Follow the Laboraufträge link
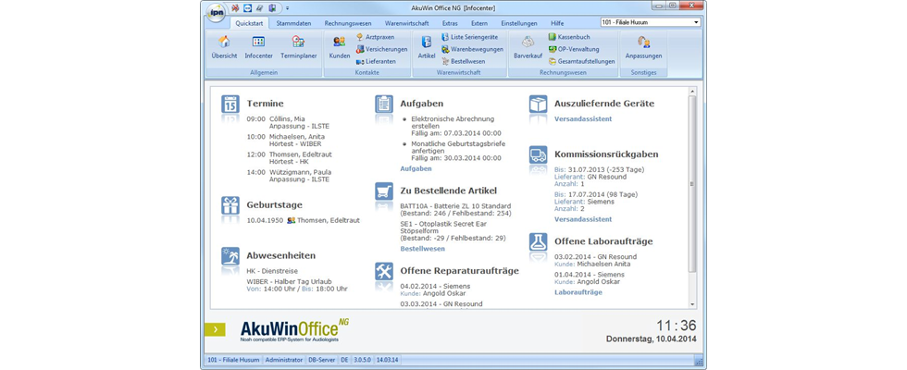This screenshot has width=907, height=370. click(x=578, y=292)
